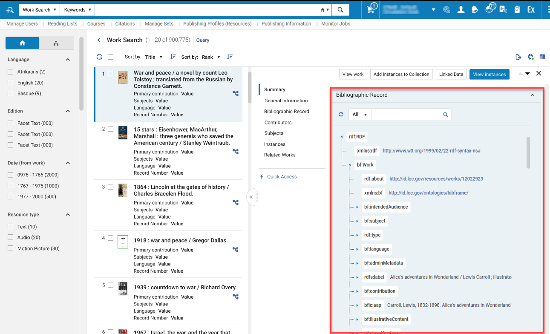The image size is (550, 334).
Task: Click the linked works icon for 15 stars
Action: (x=236, y=151)
